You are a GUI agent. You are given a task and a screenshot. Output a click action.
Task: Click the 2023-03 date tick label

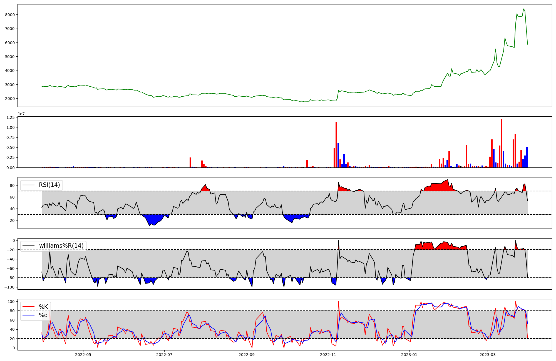tap(488, 355)
